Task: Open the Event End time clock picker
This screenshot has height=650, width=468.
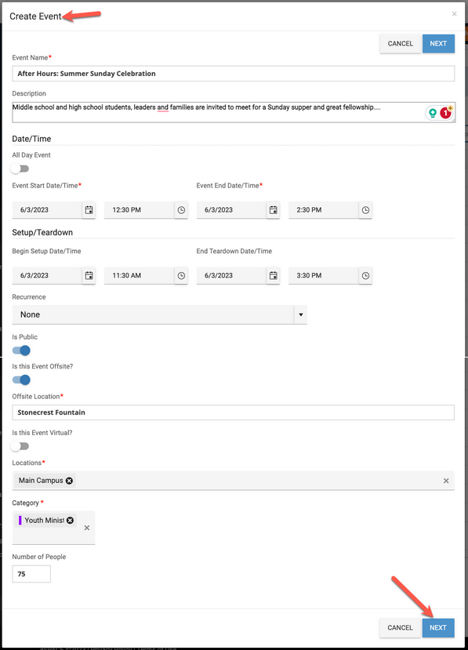Action: coord(365,210)
